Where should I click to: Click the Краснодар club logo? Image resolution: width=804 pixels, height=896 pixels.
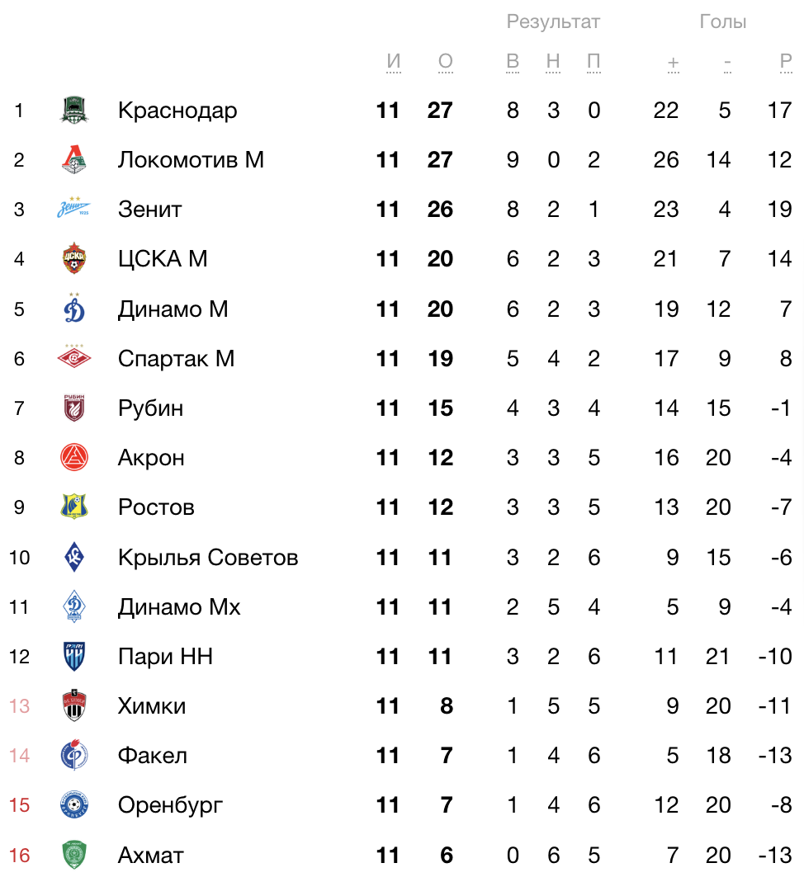coord(74,110)
